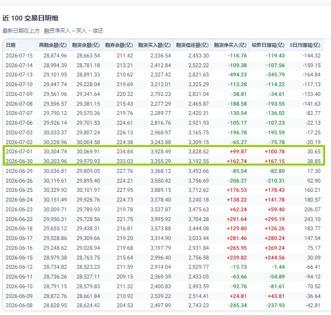Click securities lending balance 234.84
The width and height of the screenshot is (331, 315).
tap(125, 151)
